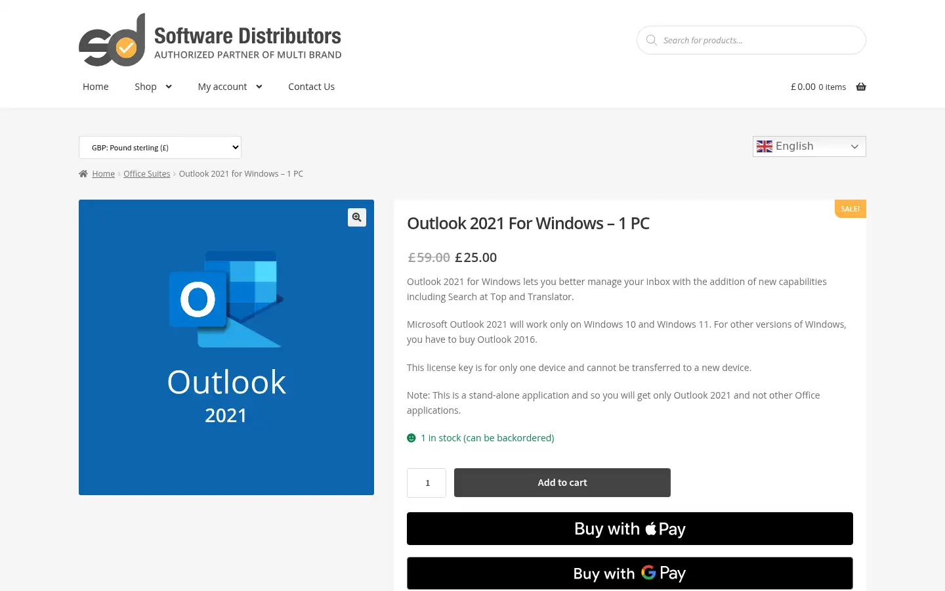The image size is (945, 591).
Task: Click the search magnifier icon
Action: click(x=651, y=40)
